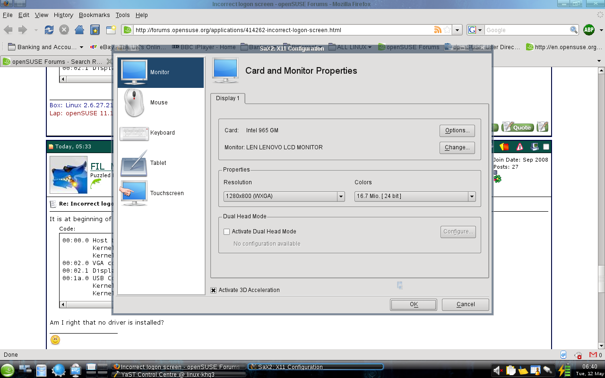Image resolution: width=605 pixels, height=378 pixels.
Task: Select the Display 1 tab
Action: [x=228, y=98]
